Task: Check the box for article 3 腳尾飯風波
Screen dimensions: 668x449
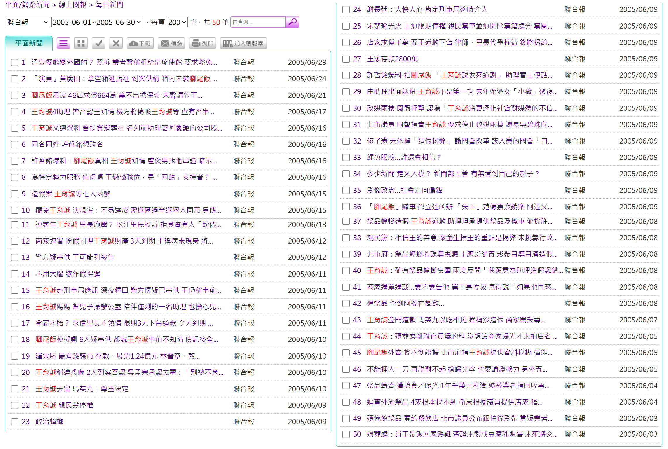Action: [15, 95]
